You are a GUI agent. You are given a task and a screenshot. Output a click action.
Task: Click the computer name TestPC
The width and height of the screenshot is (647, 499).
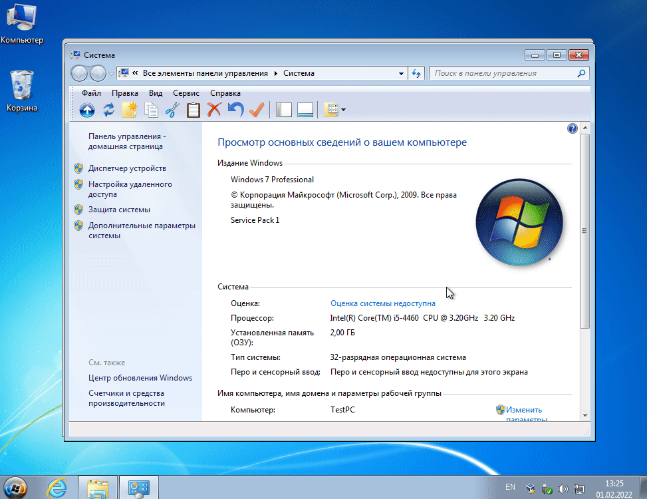point(342,410)
